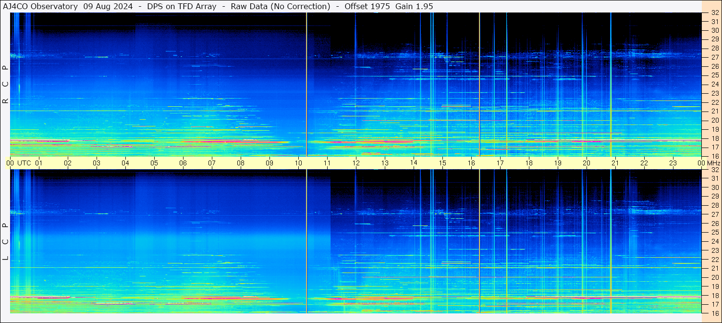Click the 12 UTC hour label

(356, 163)
